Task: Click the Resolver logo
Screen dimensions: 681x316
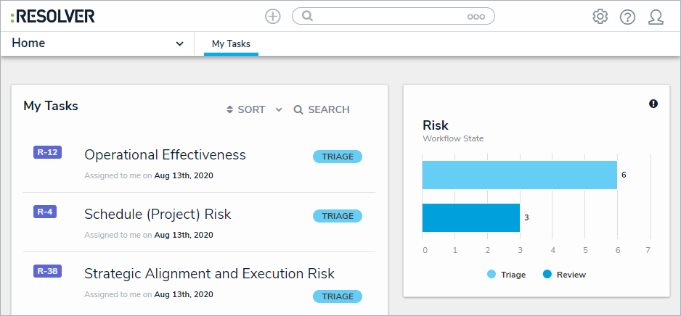Action: (53, 16)
